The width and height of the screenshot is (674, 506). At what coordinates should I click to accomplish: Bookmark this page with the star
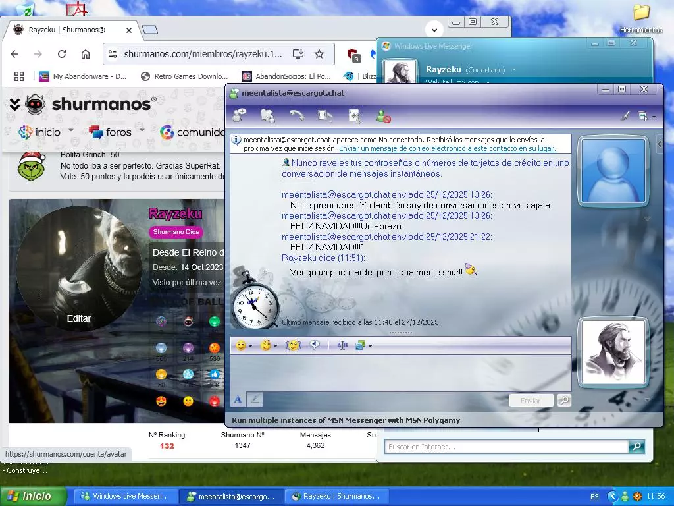[319, 54]
